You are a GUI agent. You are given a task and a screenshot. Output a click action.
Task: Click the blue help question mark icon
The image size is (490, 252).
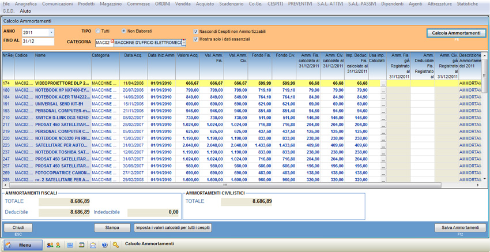(x=104, y=245)
